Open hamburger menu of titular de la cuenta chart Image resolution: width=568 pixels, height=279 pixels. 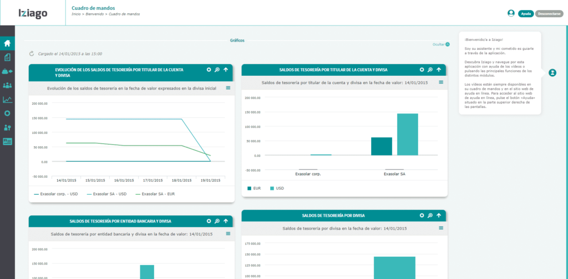[441, 82]
